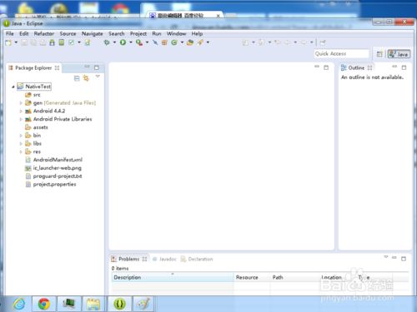This screenshot has width=417, height=312.
Task: Click the green Run play icon
Action: [x=123, y=42]
